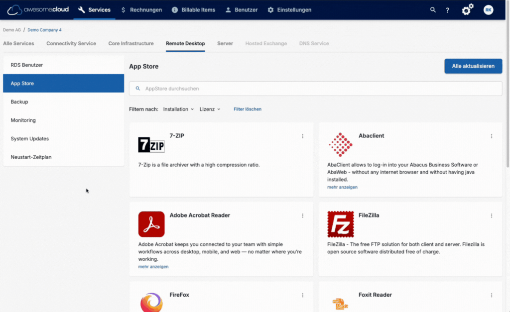Click the 7-ZIP app title
Screen dimensions: 510x312
[x=177, y=136]
